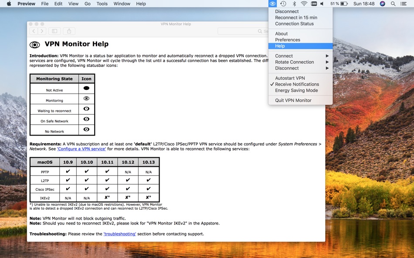Image resolution: width=414 pixels, height=258 pixels.
Task: Click the '10.13' column header
Action: coord(149,162)
